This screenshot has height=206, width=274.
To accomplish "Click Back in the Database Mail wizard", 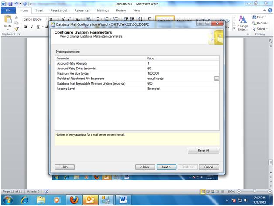I will tap(145, 167).
